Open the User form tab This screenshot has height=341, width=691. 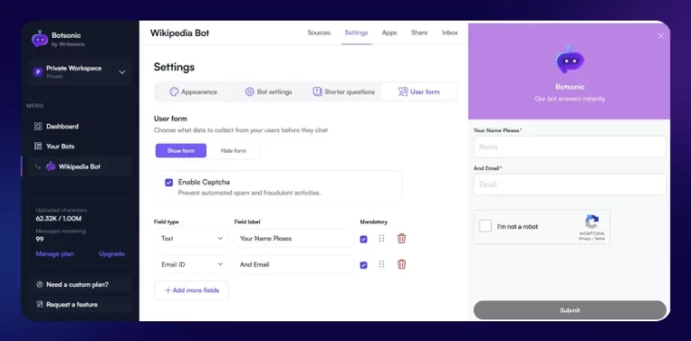click(418, 92)
